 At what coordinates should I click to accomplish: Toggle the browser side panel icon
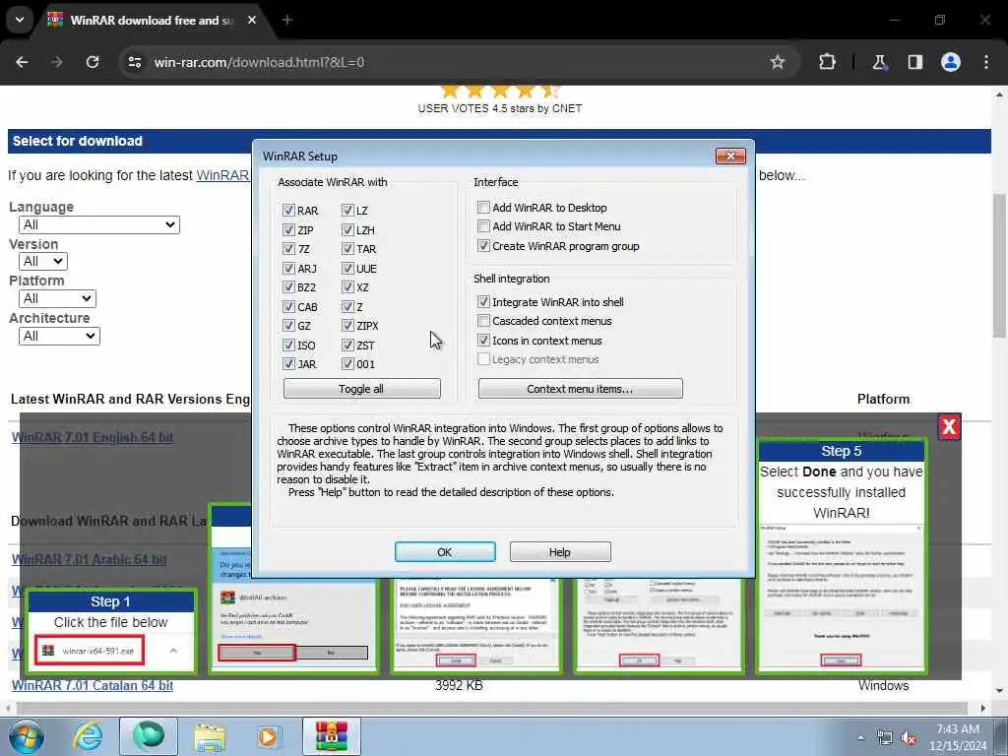click(x=914, y=62)
